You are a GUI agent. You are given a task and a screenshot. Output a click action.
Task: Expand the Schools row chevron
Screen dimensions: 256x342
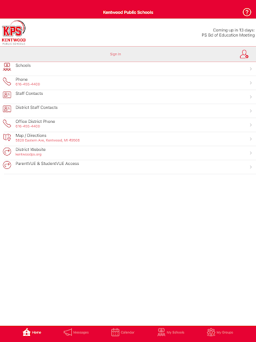pyautogui.click(x=251, y=69)
